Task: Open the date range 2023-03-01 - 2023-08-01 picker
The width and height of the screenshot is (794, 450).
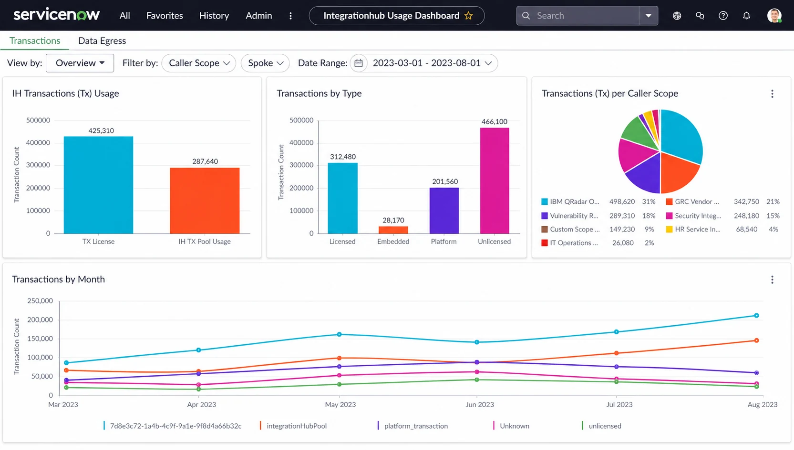Action: [424, 63]
